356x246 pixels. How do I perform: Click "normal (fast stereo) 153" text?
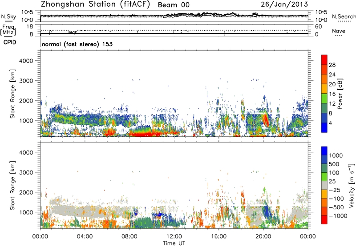pyautogui.click(x=77, y=44)
